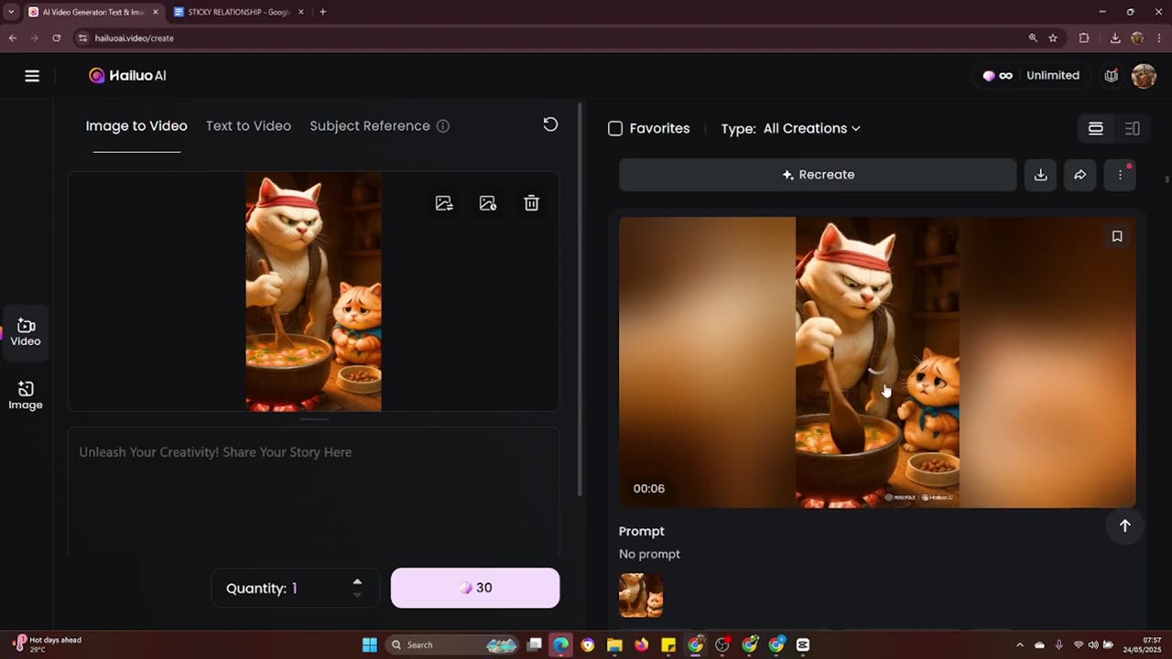
Task: Switch to single-column list view
Action: (x=1095, y=128)
